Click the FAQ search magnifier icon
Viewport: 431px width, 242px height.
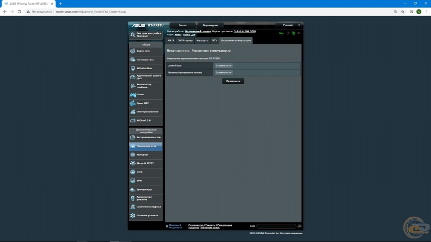pyautogui.click(x=299, y=226)
